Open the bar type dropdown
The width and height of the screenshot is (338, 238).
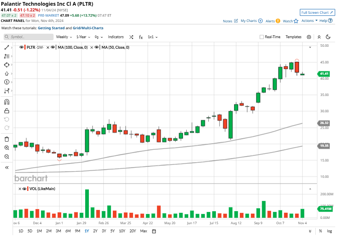[99, 37]
